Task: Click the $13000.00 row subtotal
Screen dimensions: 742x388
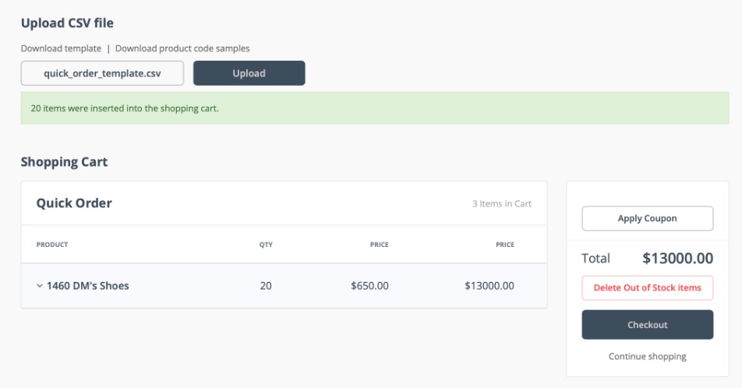Action: 489,286
